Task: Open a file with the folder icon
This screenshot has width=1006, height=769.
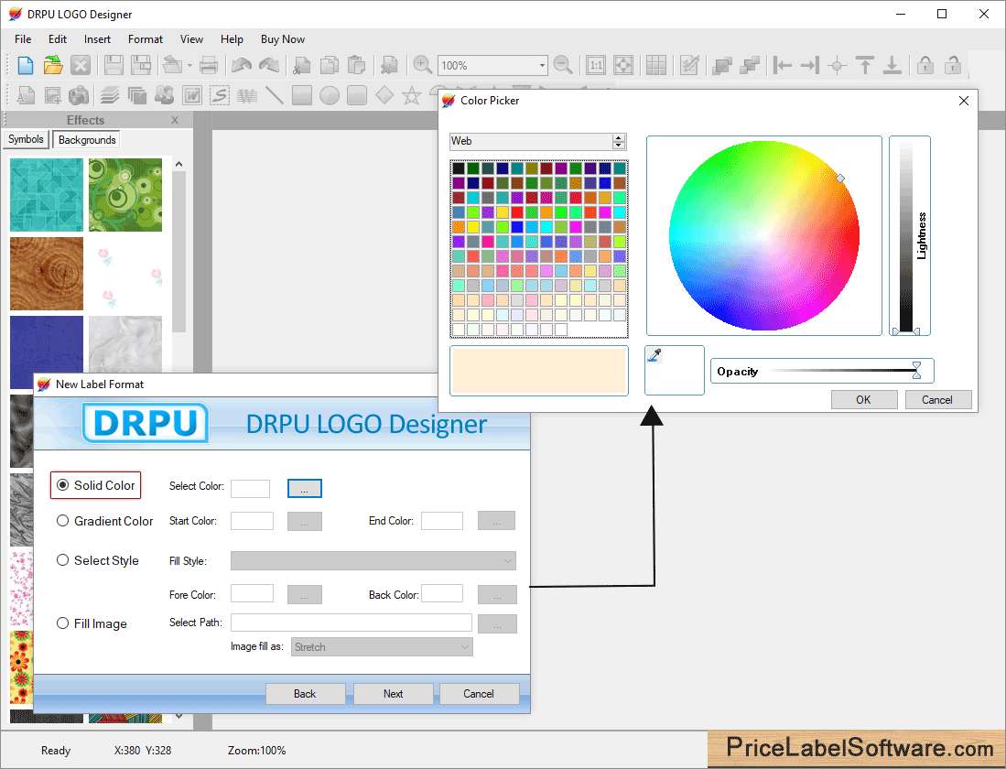Action: pos(53,66)
